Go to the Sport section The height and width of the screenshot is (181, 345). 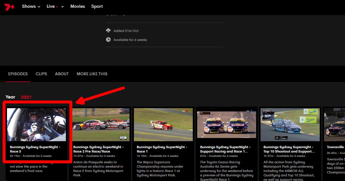click(x=97, y=6)
